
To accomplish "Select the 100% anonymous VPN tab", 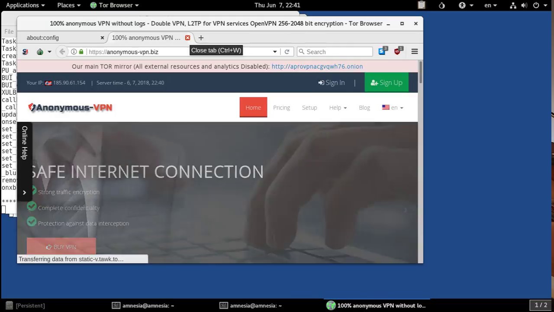I will [146, 38].
